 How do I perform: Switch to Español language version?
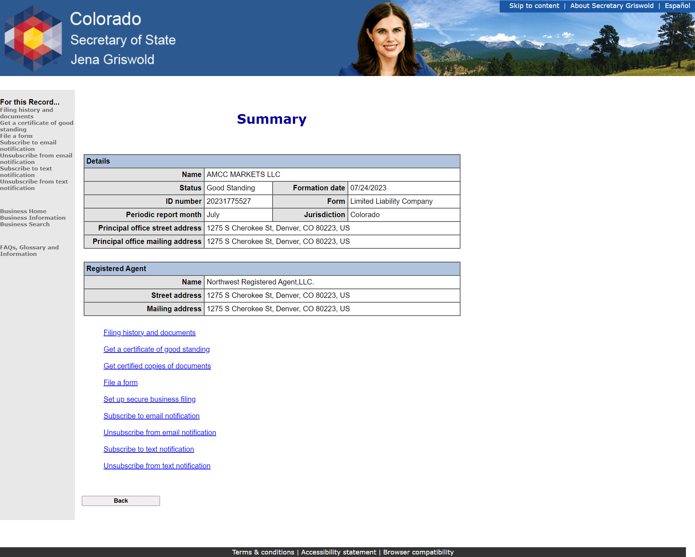click(x=677, y=6)
